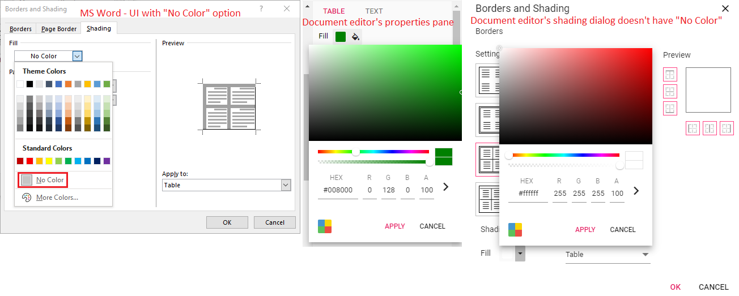Click chevron next to #ffffff picker's A value
Image resolution: width=739 pixels, height=296 pixels.
[x=636, y=191]
